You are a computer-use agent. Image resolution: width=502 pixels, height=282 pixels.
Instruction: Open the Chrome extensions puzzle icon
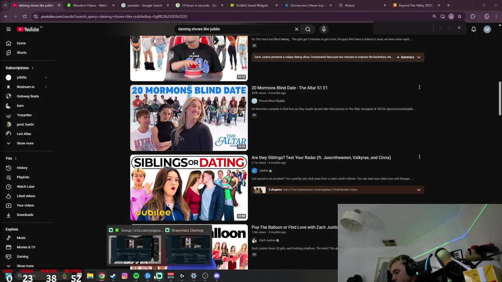tap(473, 16)
